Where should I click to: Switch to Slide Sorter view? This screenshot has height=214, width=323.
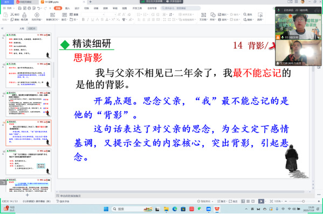[x=248, y=201]
